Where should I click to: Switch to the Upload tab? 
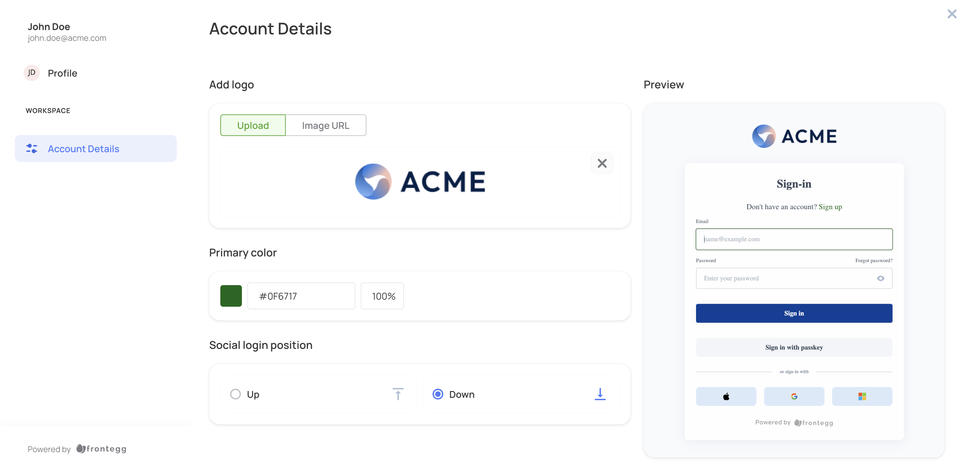point(253,125)
